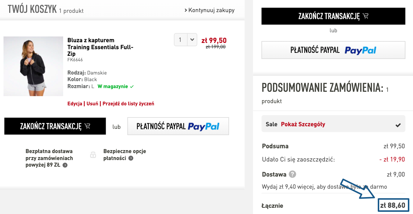Move item via Przejdź do listy życzeń
413x214 pixels.
[128, 104]
